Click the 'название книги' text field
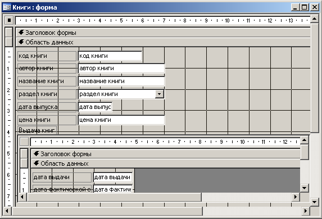The width and height of the screenshot is (322, 219). pos(121,81)
